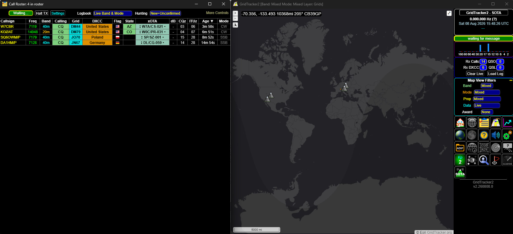Click the Waiting... status button
513x234 pixels.
click(21, 13)
